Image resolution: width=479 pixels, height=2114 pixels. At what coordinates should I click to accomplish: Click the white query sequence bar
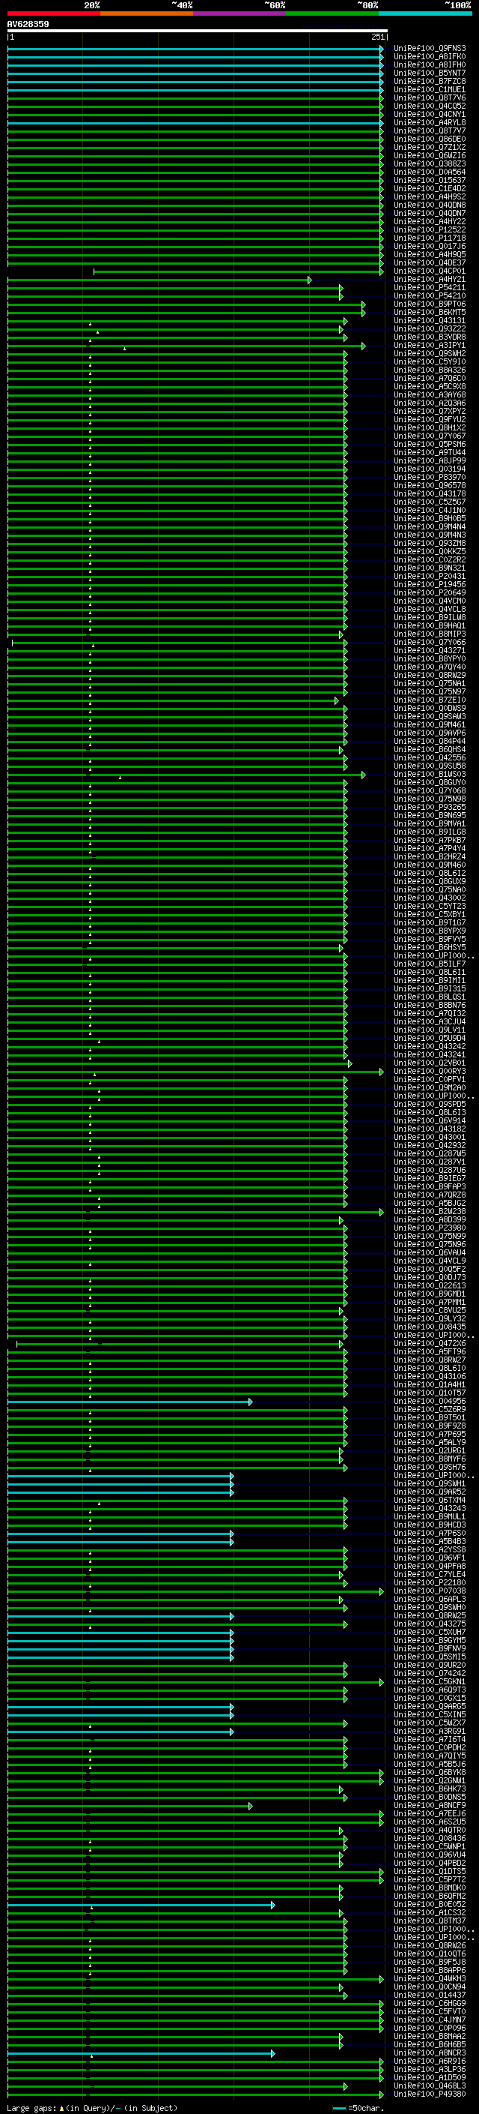(x=198, y=30)
